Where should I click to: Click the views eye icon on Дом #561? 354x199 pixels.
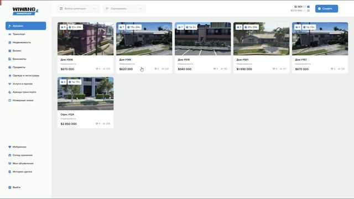[281, 69]
